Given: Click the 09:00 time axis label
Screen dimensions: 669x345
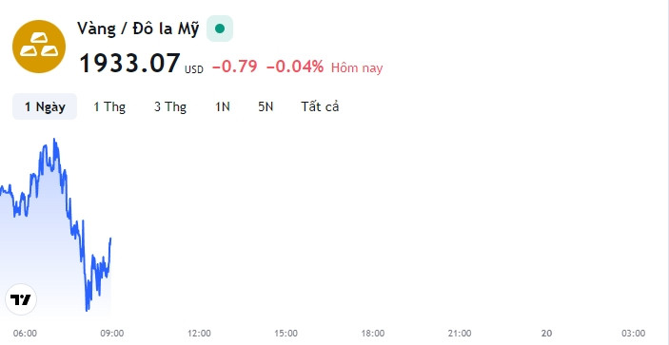Looking at the screenshot, I should click(x=112, y=333).
